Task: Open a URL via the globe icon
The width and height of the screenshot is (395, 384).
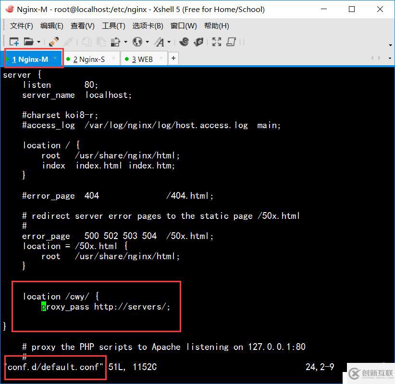Action: pyautogui.click(x=137, y=41)
